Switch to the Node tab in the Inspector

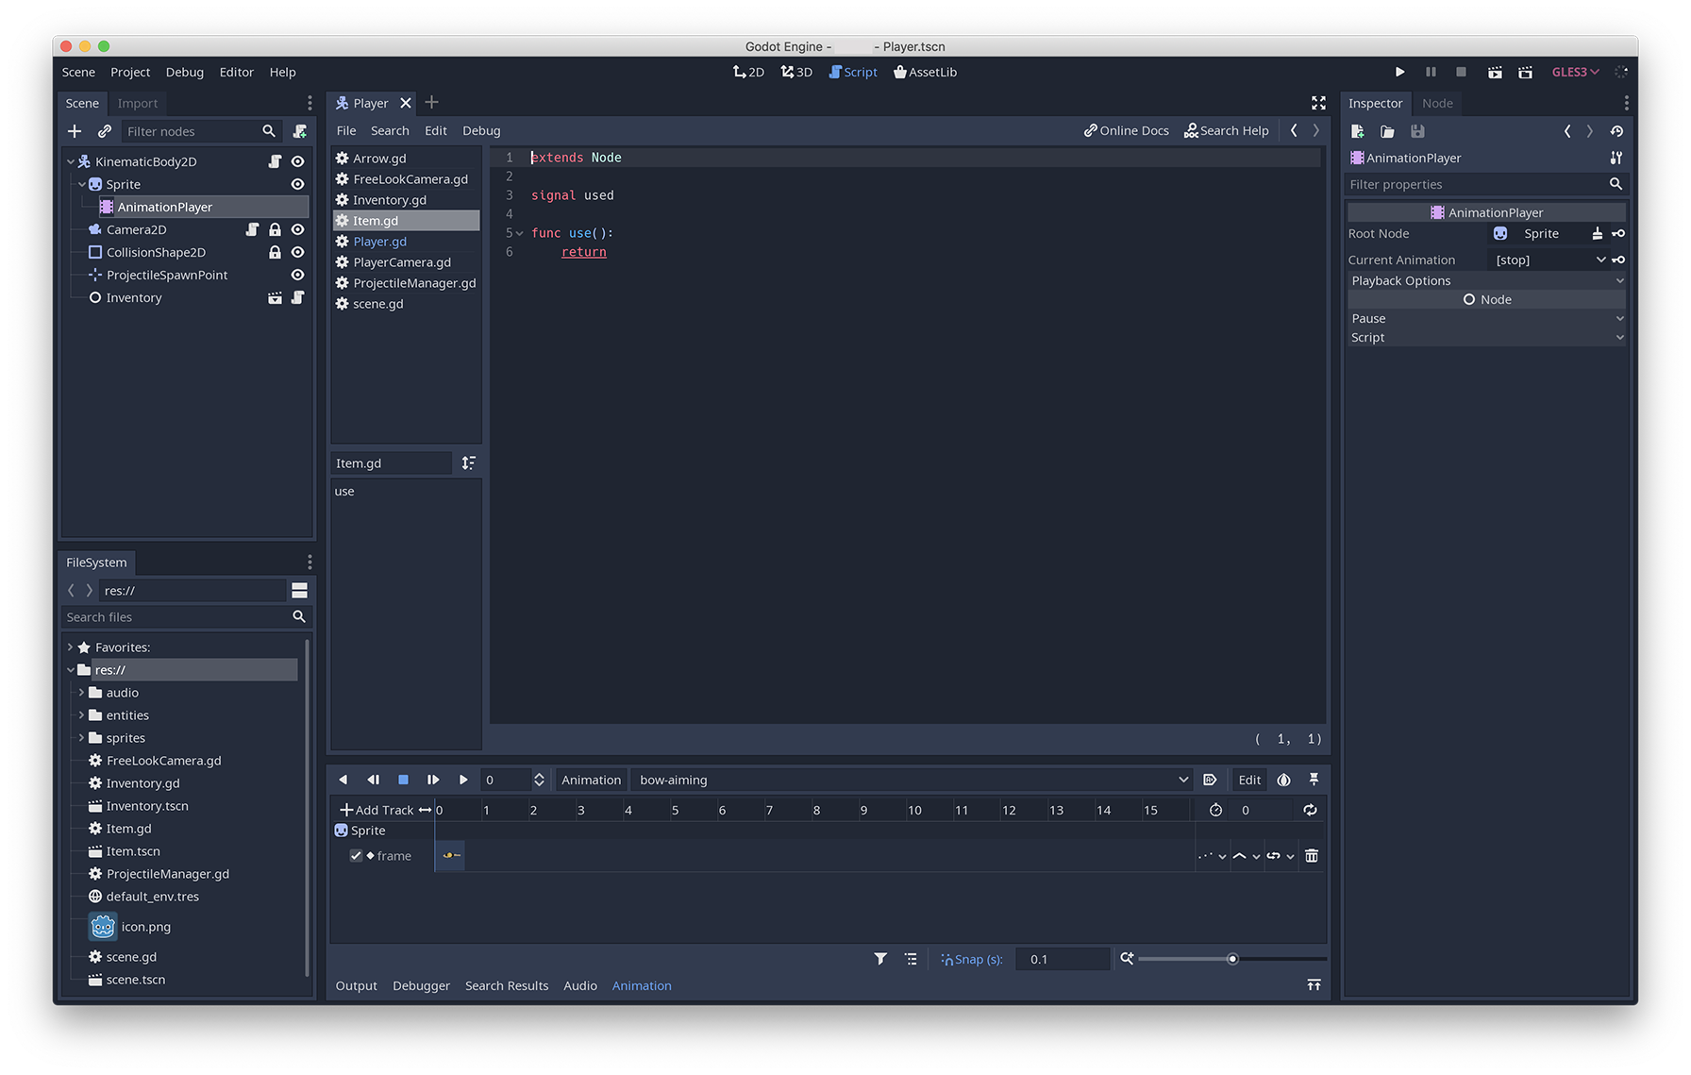pyautogui.click(x=1437, y=103)
